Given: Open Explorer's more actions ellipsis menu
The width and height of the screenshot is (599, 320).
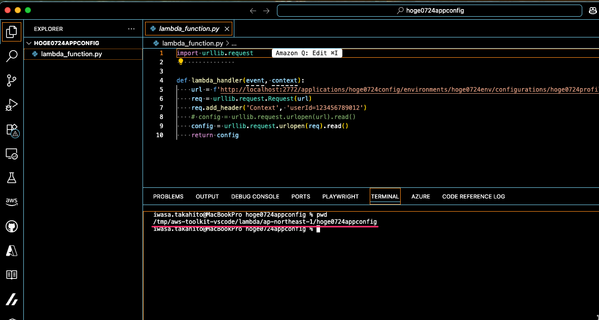Looking at the screenshot, I should (131, 28).
